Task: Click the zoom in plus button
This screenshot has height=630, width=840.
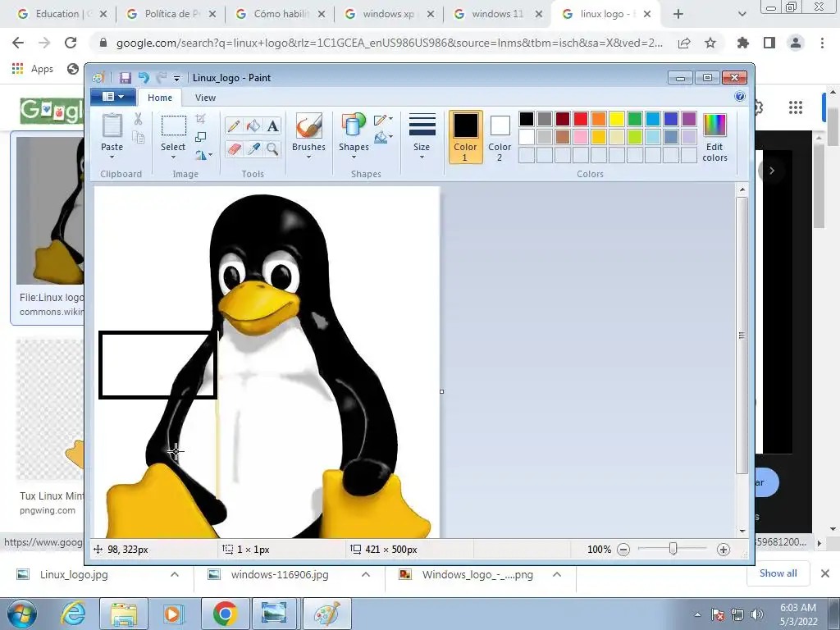Action: point(724,550)
